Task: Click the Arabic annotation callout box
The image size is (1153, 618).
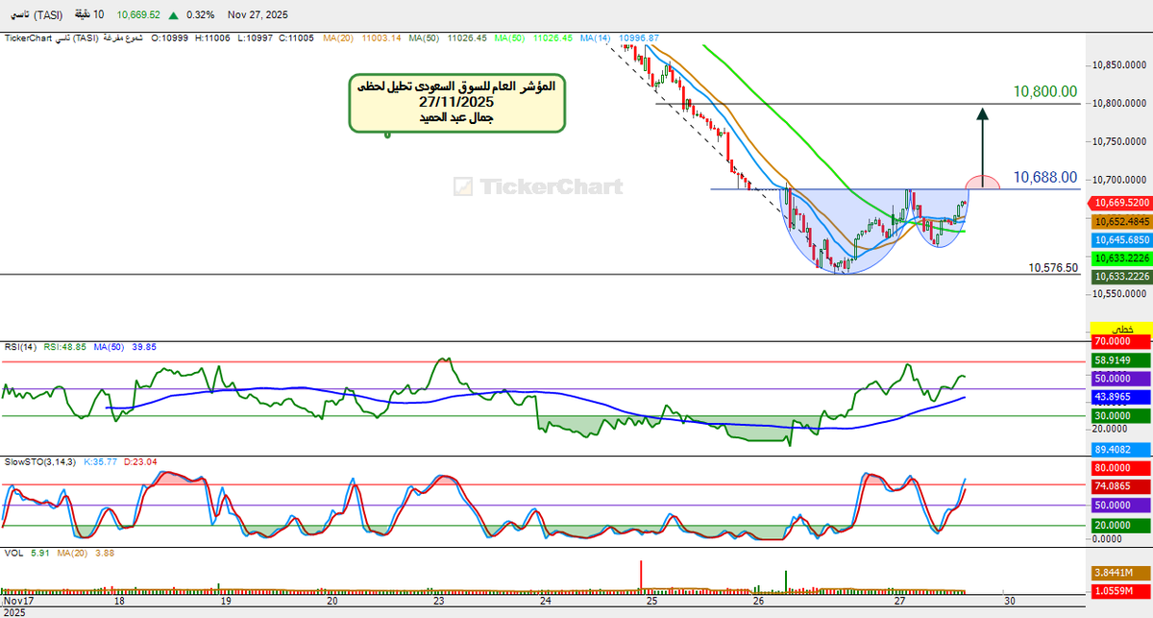Action: (x=457, y=103)
